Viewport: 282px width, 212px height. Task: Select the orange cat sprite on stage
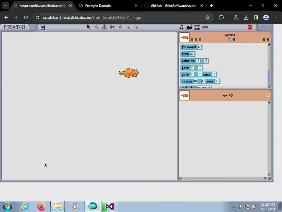click(129, 73)
